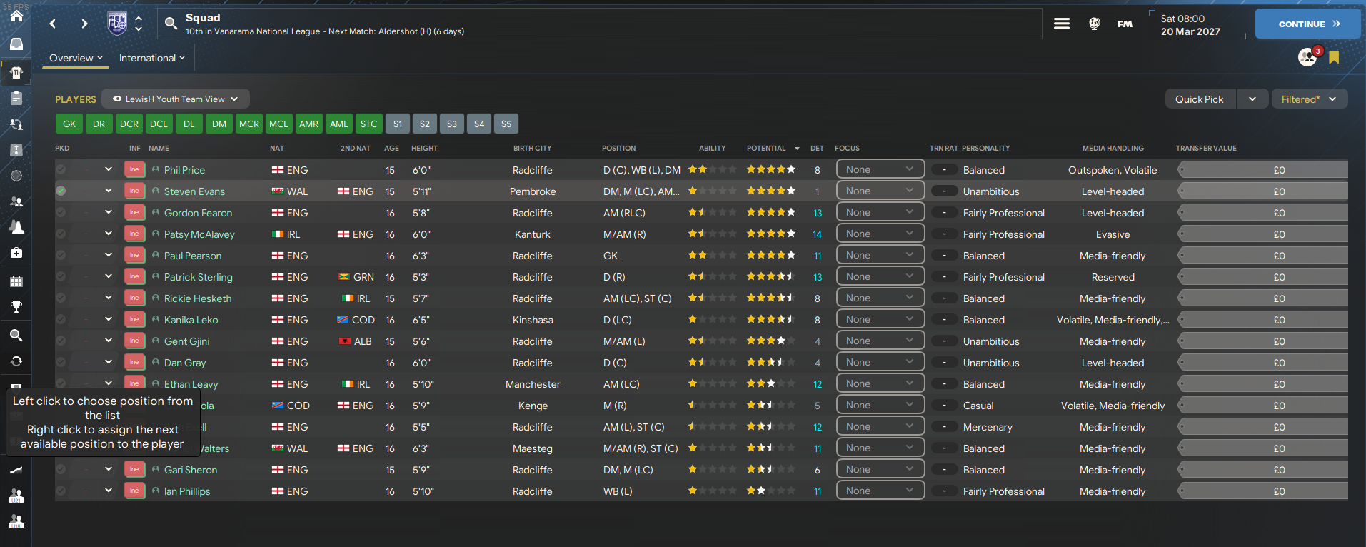Click the yellow bookmark icon
This screenshot has height=547, width=1366.
coord(1334,57)
